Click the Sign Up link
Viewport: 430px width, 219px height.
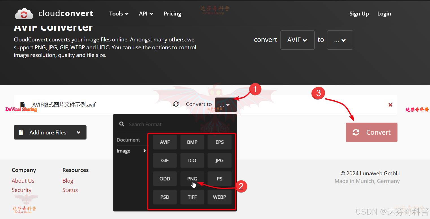(359, 14)
